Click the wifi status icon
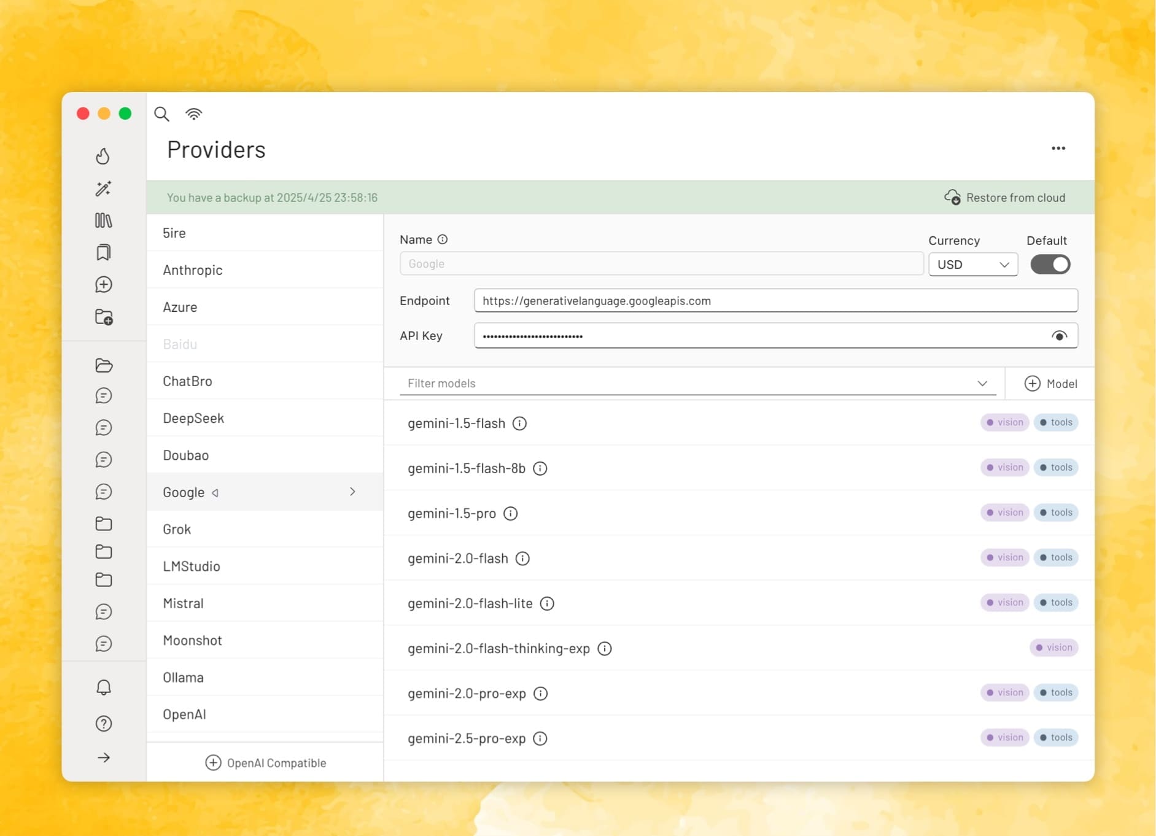The width and height of the screenshot is (1156, 836). 193,114
